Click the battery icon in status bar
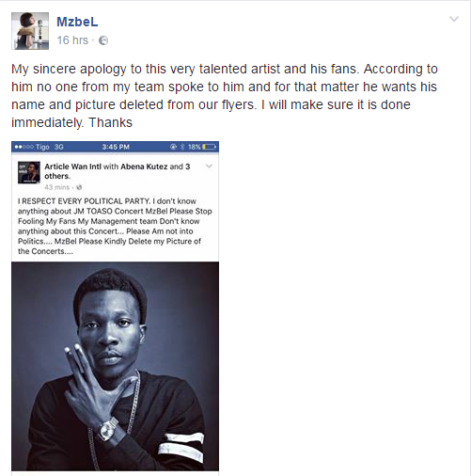Viewport: 471px width, 476px height. 209,147
